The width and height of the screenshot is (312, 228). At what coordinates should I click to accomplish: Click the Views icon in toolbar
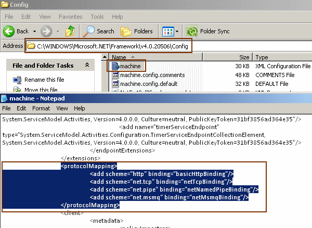(168, 31)
